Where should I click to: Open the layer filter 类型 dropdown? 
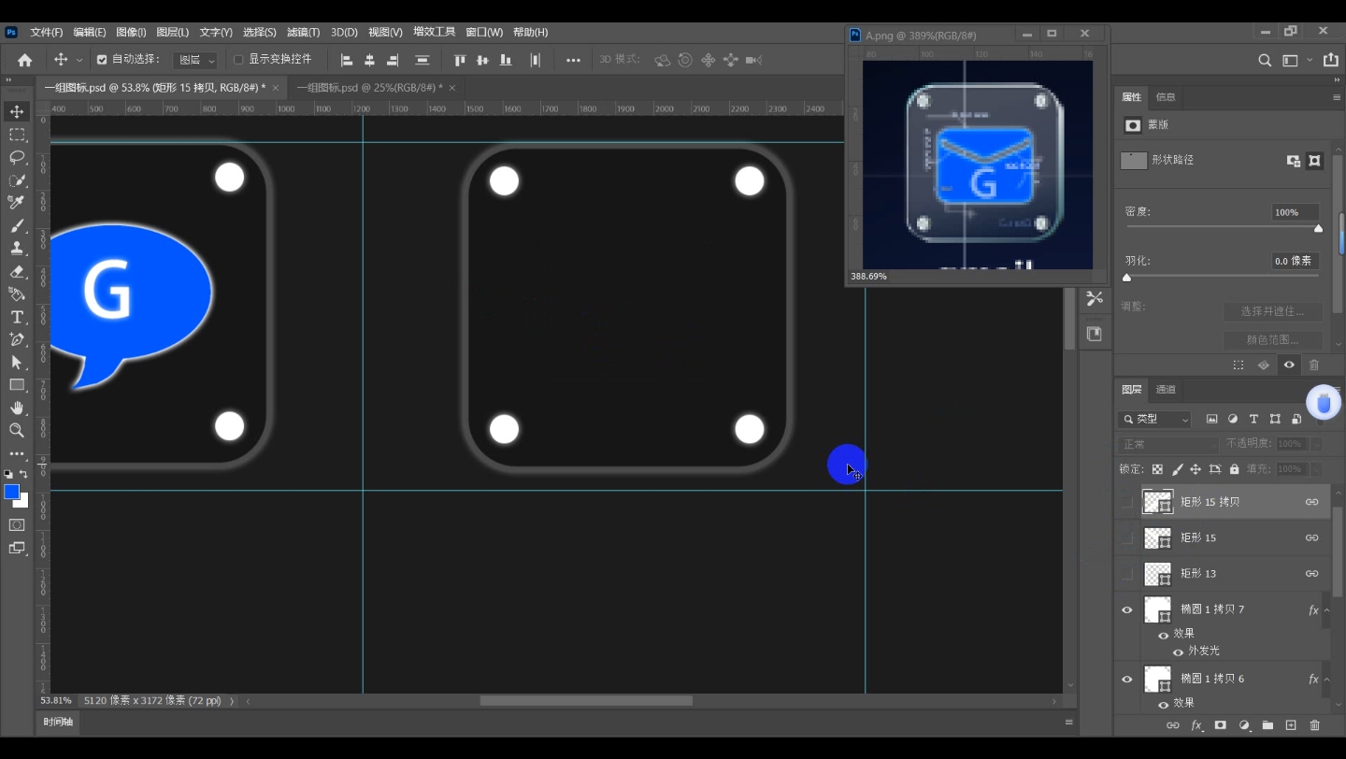[1154, 420]
